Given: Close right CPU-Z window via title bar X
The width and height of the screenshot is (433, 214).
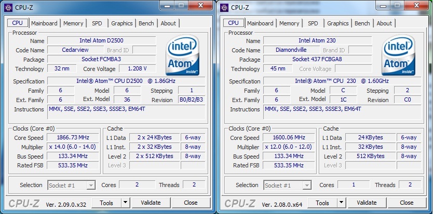Looking at the screenshot, I should click(x=416, y=5).
